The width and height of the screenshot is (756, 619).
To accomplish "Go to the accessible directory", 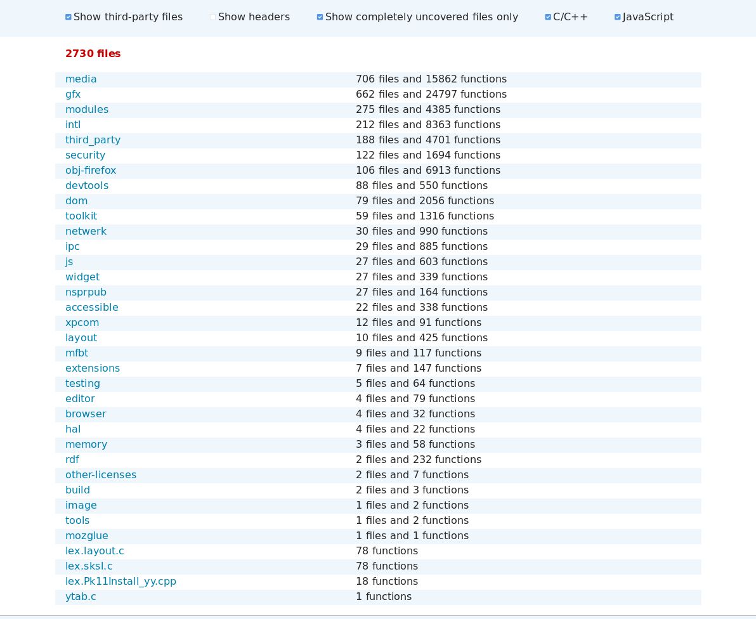I will (x=91, y=308).
